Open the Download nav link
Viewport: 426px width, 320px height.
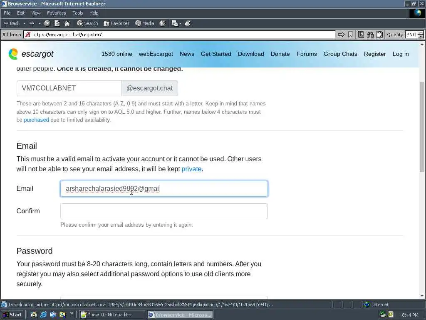pos(251,54)
